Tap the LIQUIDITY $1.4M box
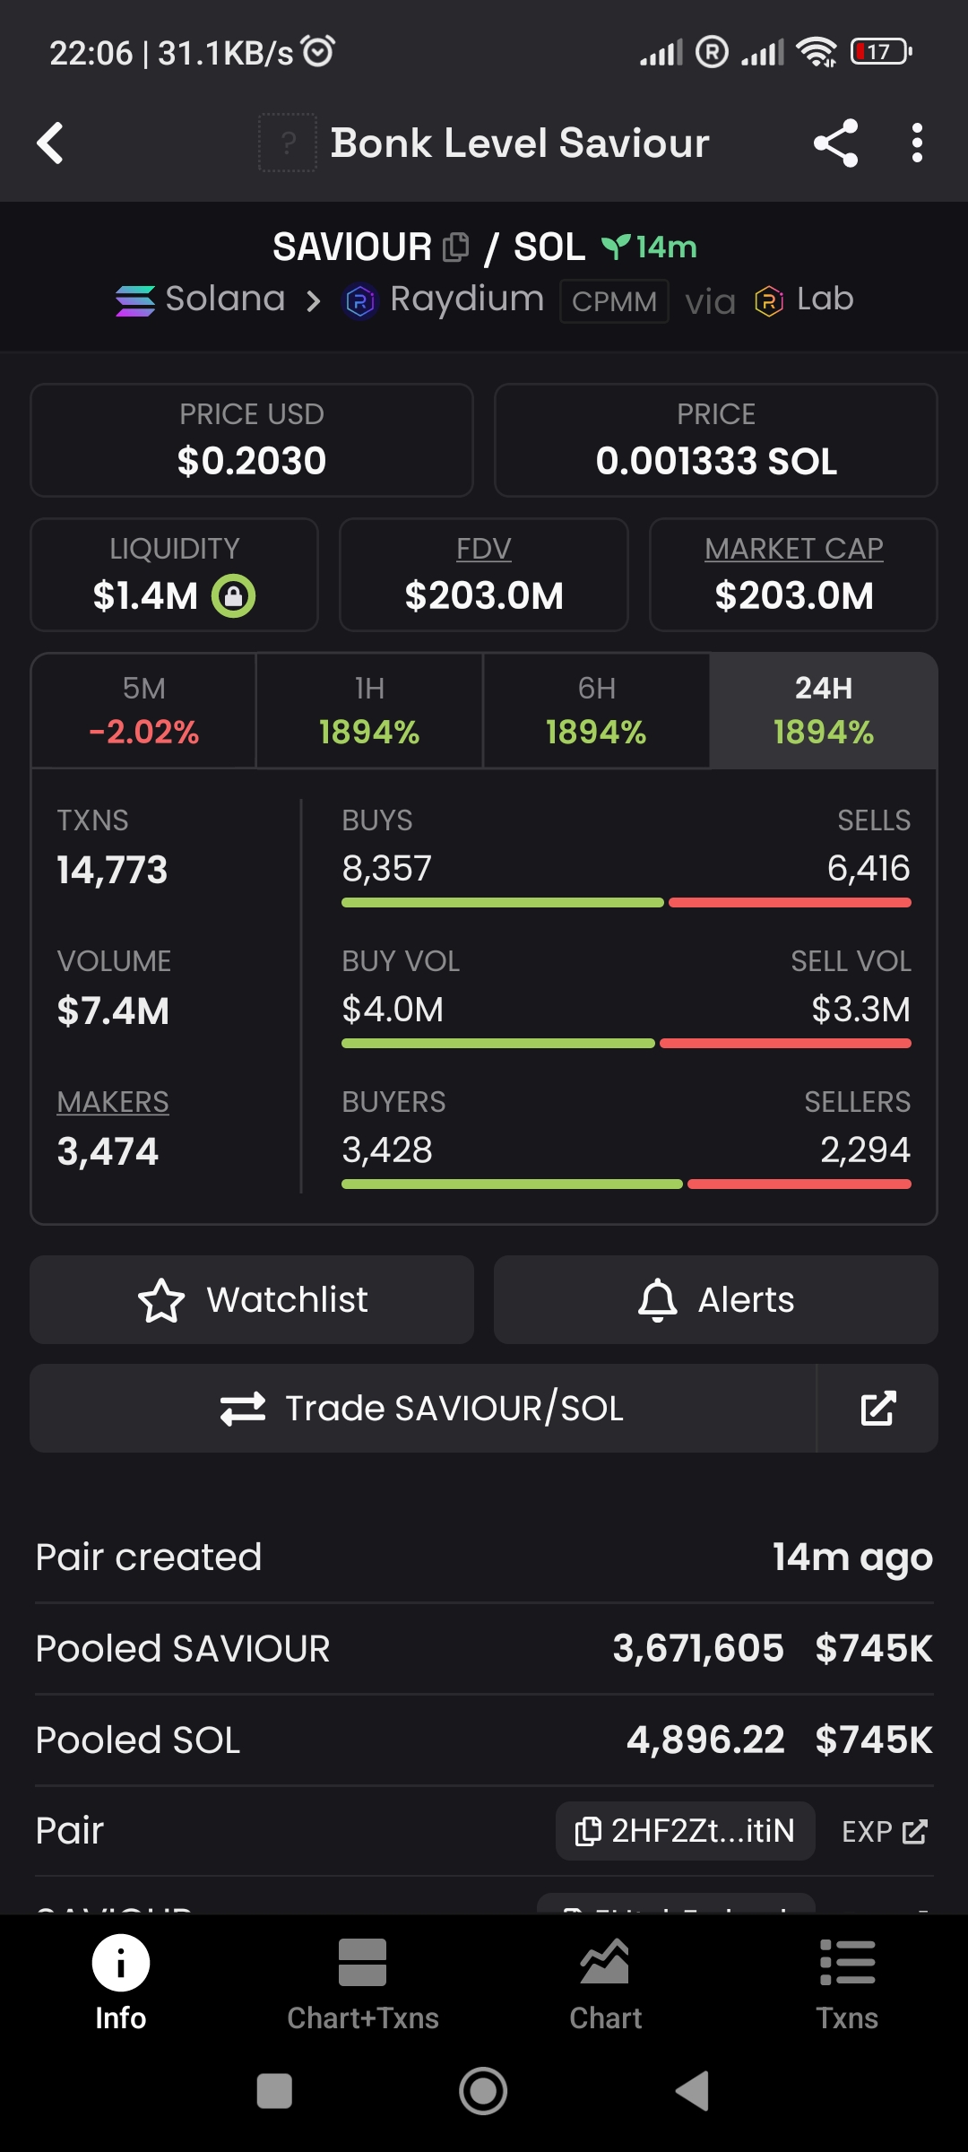 (x=174, y=575)
